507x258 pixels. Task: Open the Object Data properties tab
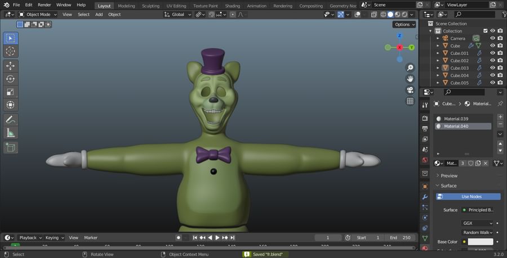point(425,238)
